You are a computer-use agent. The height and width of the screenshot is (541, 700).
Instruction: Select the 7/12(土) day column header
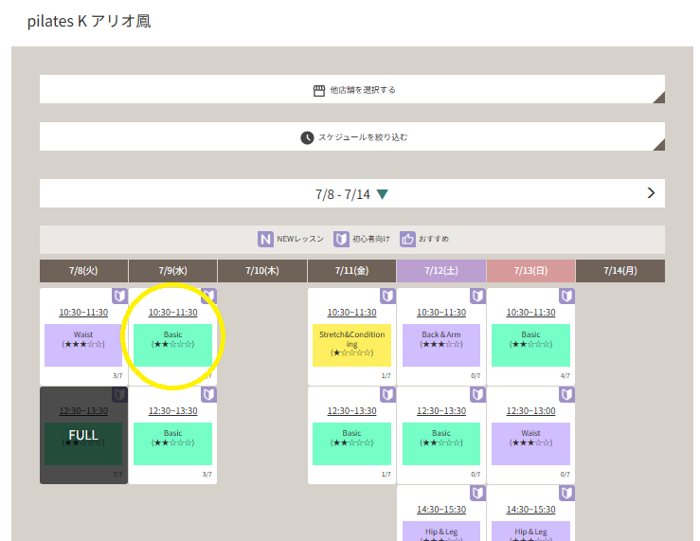441,271
